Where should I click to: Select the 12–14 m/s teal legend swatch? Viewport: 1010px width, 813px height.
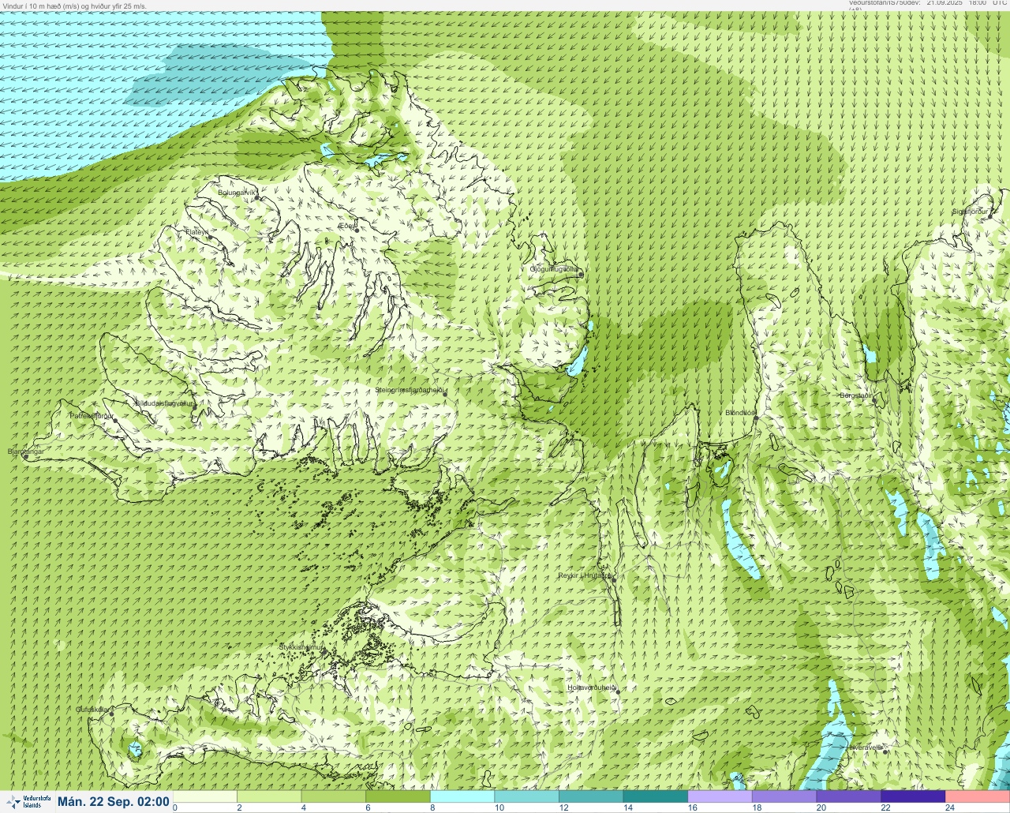pyautogui.click(x=591, y=796)
